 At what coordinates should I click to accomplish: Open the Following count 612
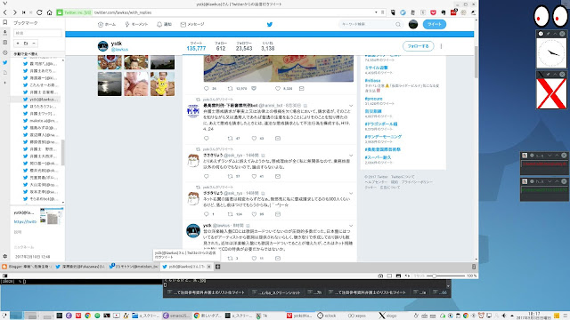[x=221, y=46]
